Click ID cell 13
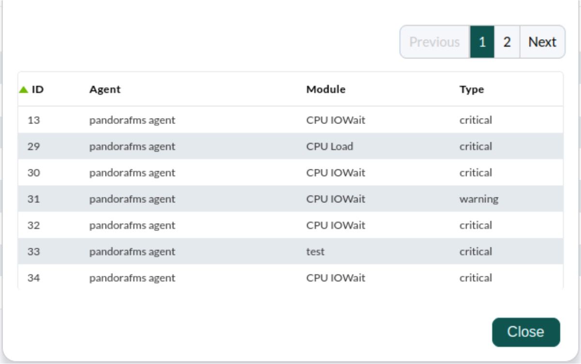 point(33,120)
